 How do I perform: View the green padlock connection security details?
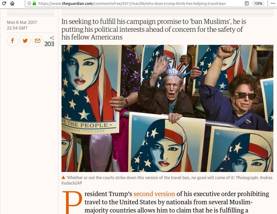34,3
